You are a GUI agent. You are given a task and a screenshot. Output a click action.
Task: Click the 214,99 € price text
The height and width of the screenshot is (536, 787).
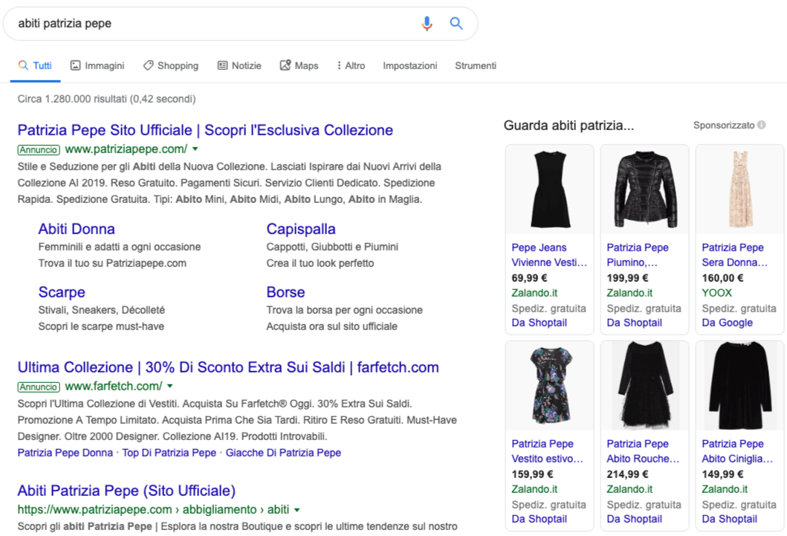point(627,474)
